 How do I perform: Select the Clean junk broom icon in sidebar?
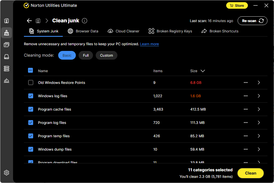7,33
